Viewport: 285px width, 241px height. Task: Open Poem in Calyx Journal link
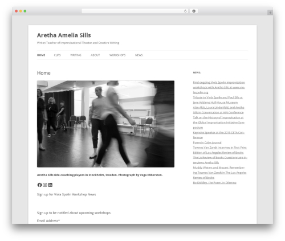[207, 142]
